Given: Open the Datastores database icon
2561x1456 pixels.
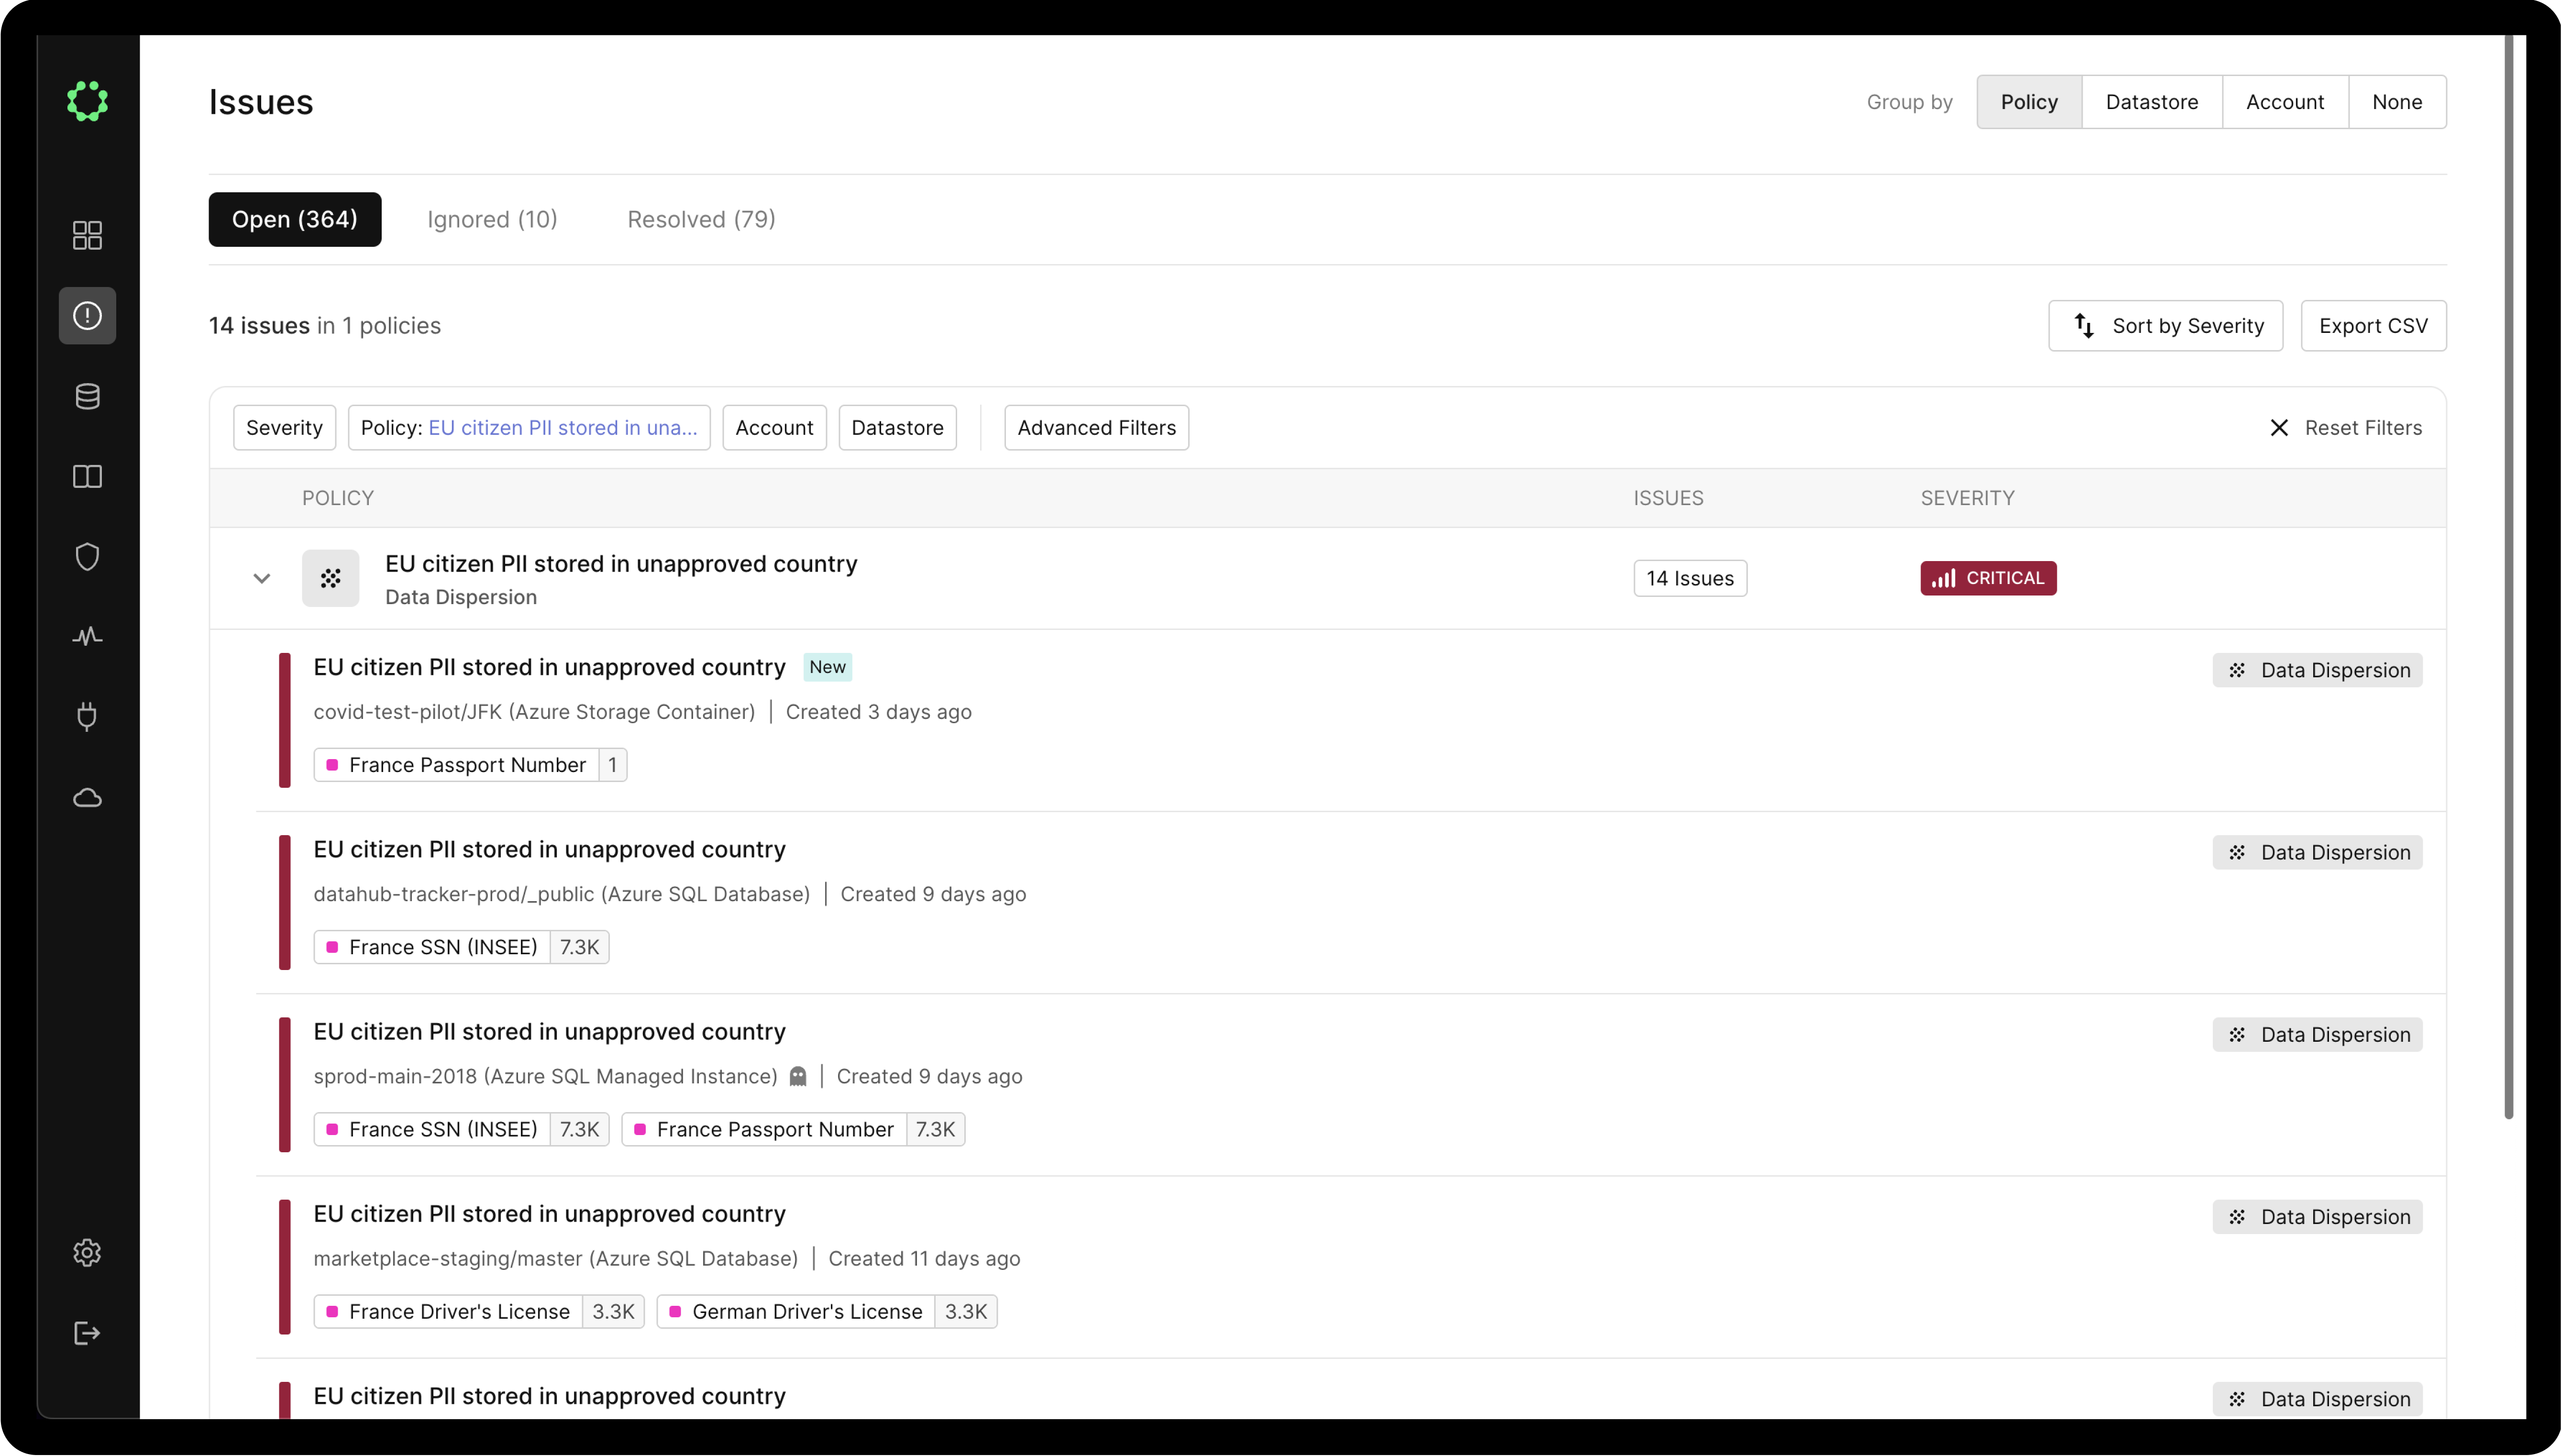Looking at the screenshot, I should point(87,396).
